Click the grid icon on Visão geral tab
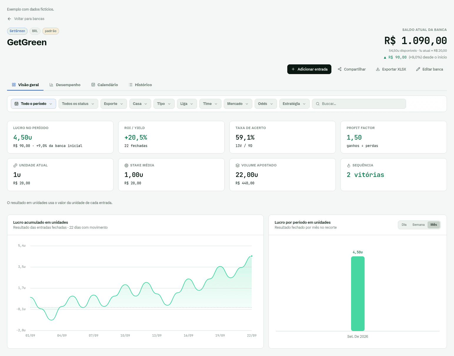Screen dimensions: 454x356 pos(14,85)
